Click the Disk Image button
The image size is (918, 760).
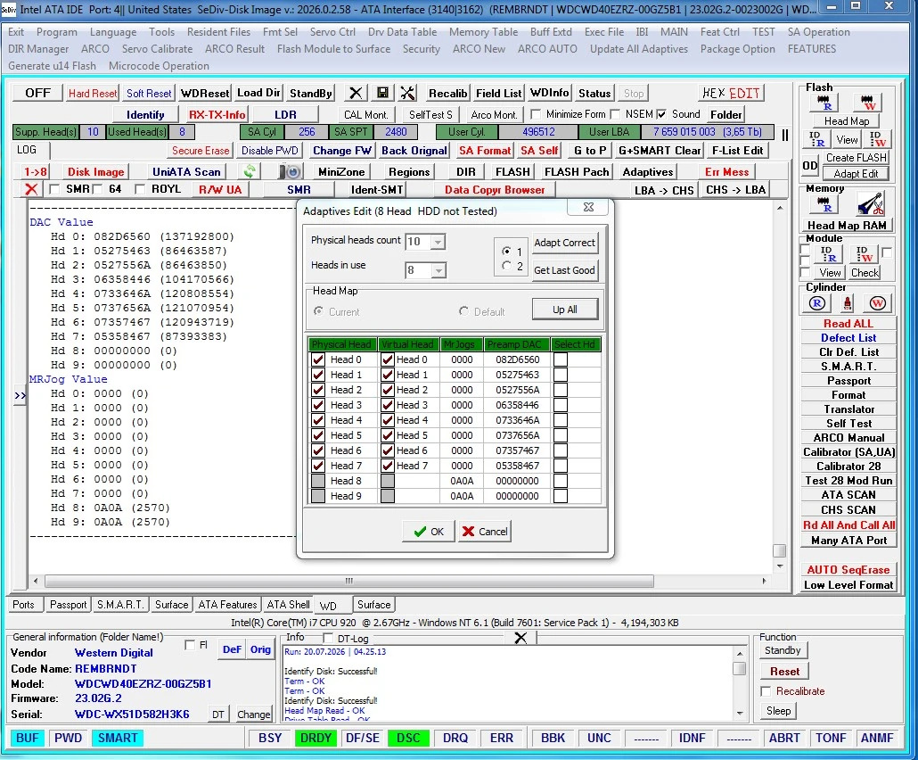[95, 171]
